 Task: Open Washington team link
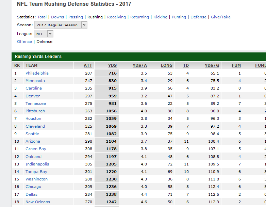tap(36, 179)
